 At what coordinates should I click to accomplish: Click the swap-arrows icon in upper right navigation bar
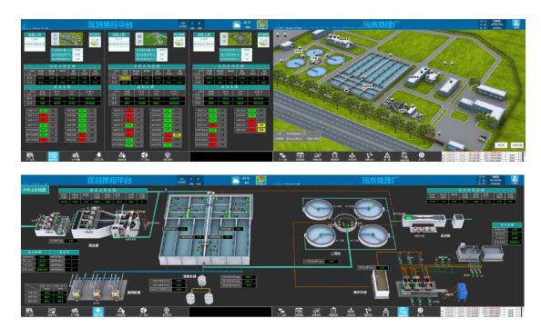(282, 156)
